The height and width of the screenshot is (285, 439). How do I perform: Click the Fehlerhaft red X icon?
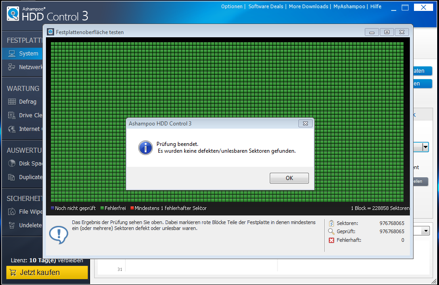[x=332, y=240]
